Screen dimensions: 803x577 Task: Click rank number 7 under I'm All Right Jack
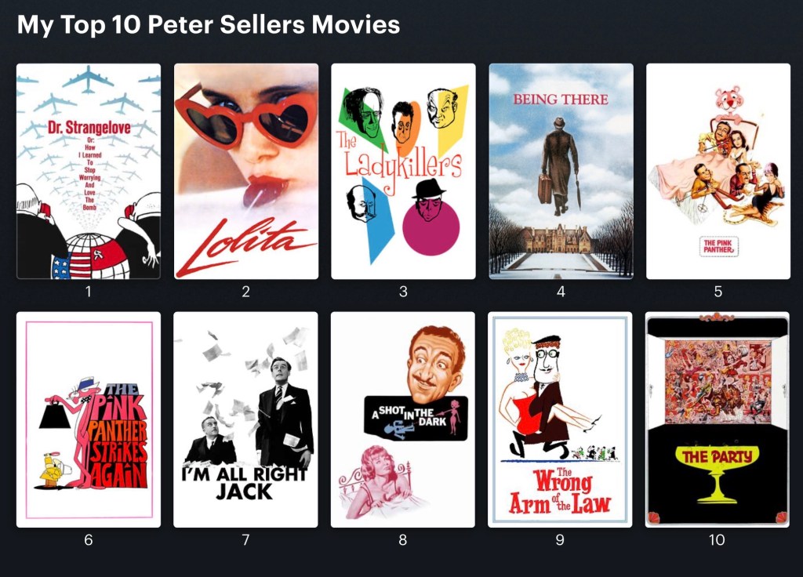245,539
